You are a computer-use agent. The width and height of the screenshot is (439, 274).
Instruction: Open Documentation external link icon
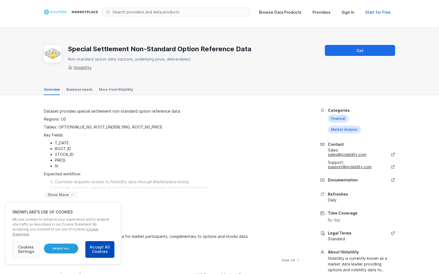coord(393,180)
